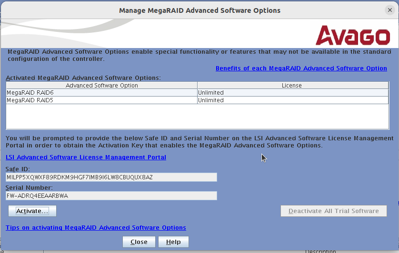Select the MegaRAID RAID5 row

click(197, 100)
